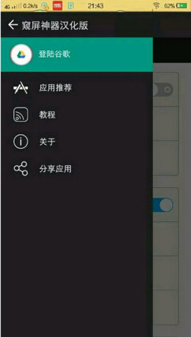Click the 窥屏神器汉化版 title text
191x337 pixels.
click(55, 26)
